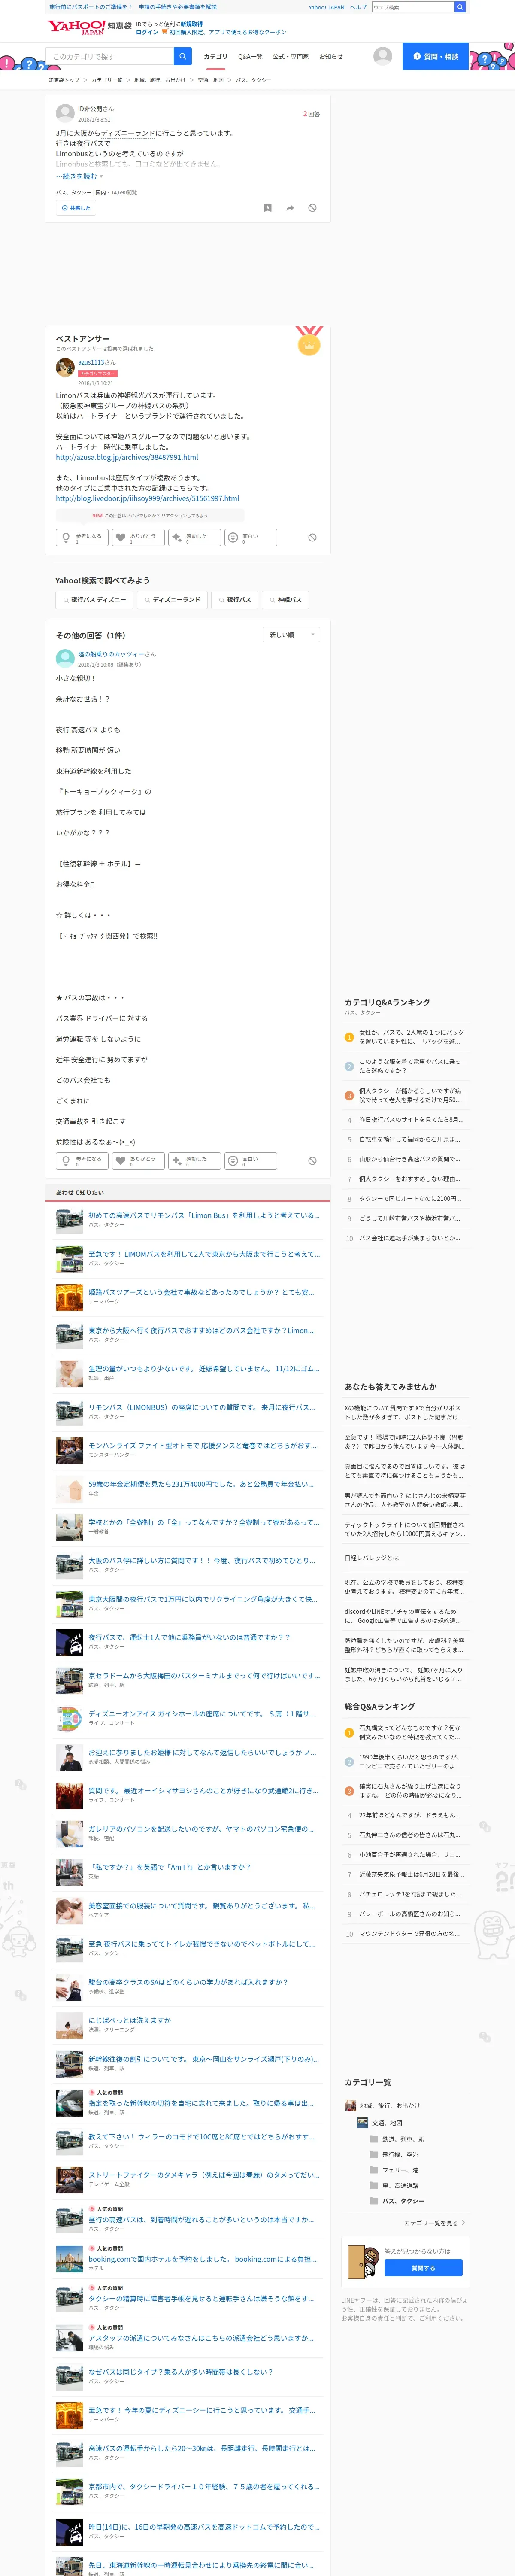The height and width of the screenshot is (2576, 515).
Task: Click Yahoo! JAPAN link at top right
Action: (x=326, y=7)
